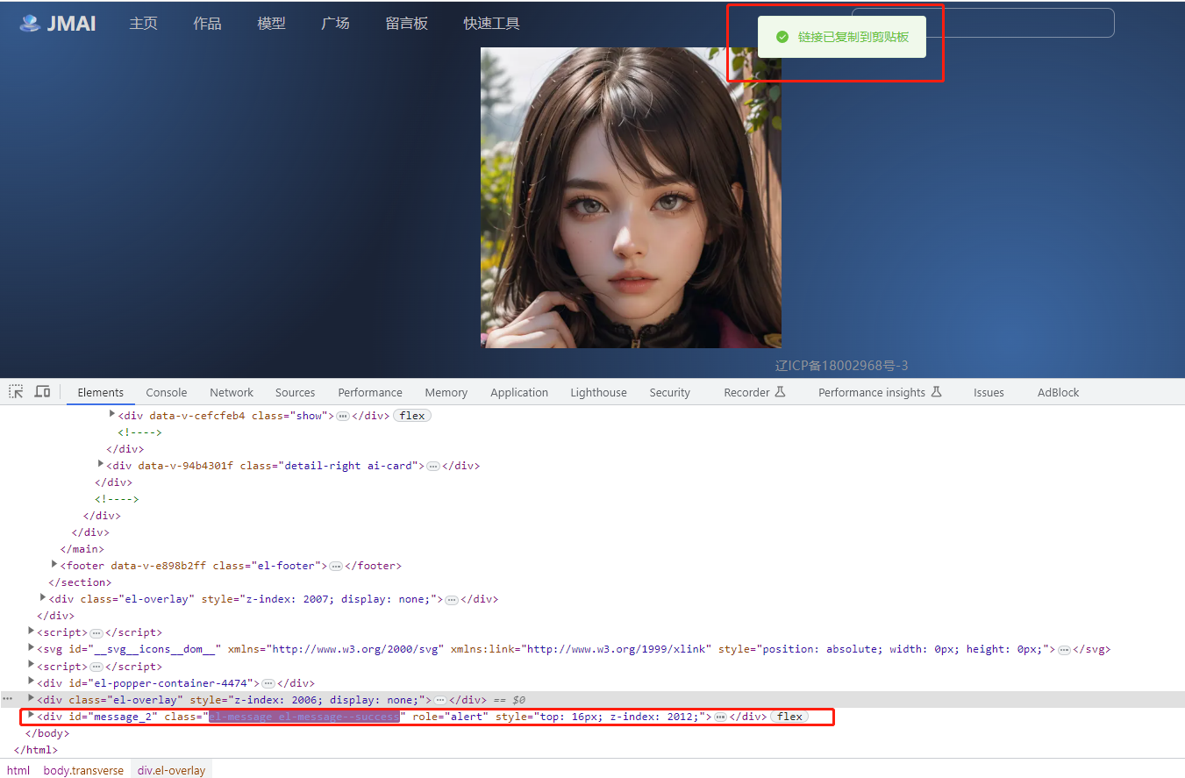
Task: Click the ellipsis inside the footer element
Action: coord(335,565)
